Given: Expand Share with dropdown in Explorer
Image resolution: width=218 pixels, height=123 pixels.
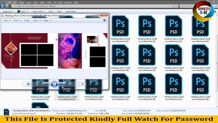Looking at the screenshot, I should [x=38, y=11].
